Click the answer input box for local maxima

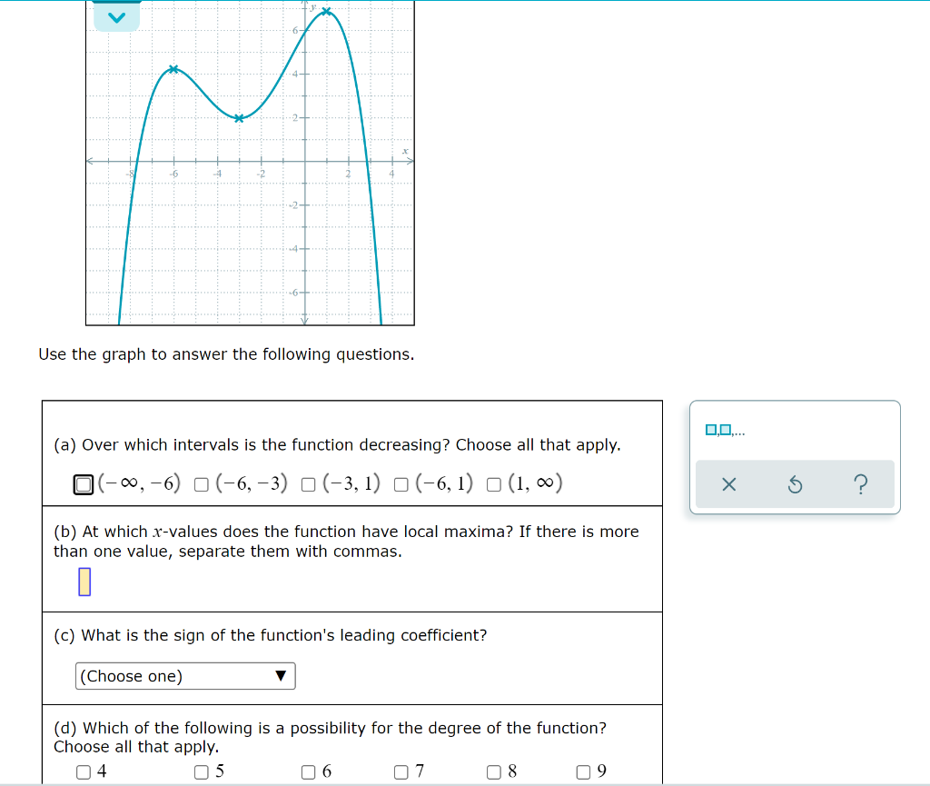coord(84,582)
